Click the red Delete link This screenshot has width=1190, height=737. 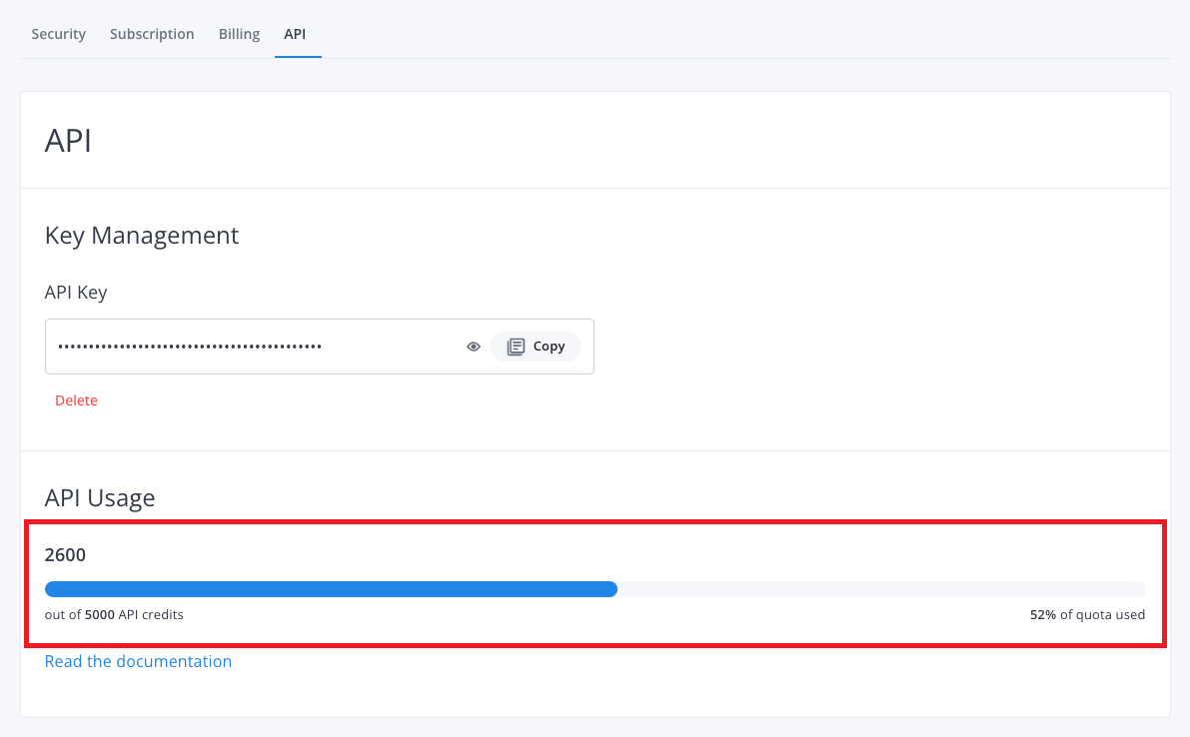(x=76, y=400)
